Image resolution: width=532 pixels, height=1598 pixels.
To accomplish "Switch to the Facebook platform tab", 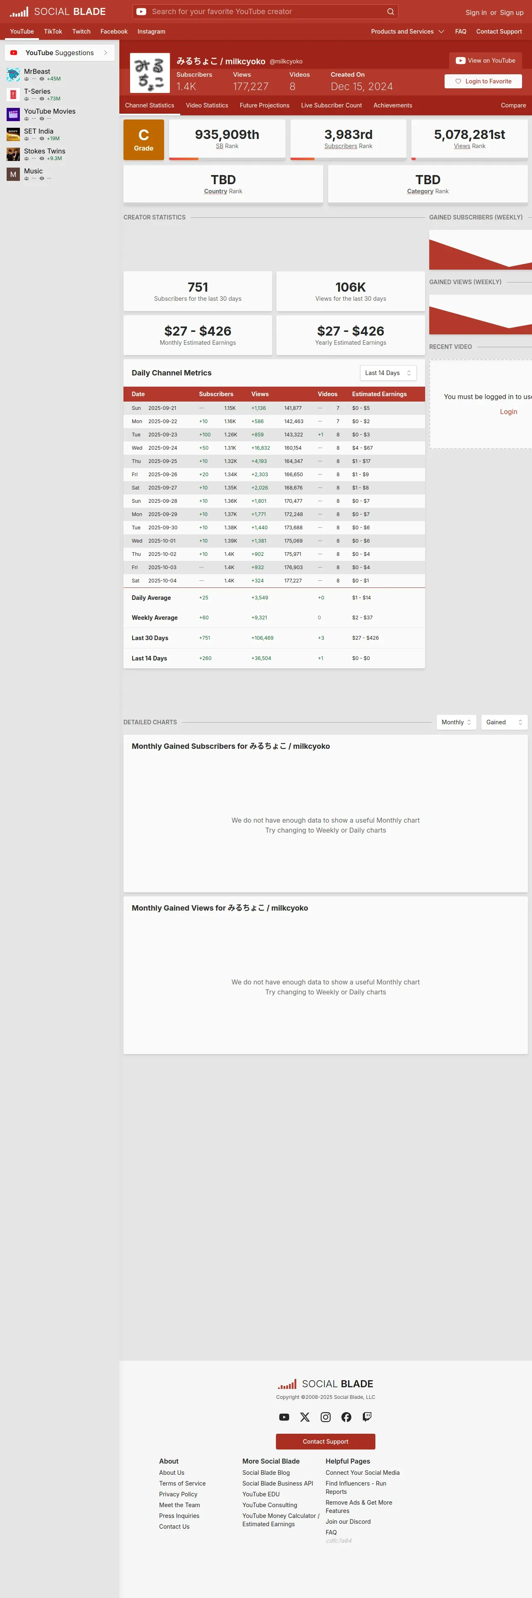I will point(114,32).
